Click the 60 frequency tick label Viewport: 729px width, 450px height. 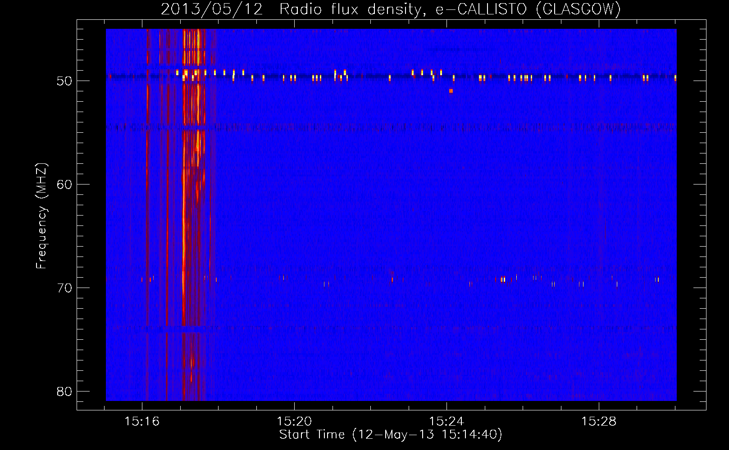64,184
